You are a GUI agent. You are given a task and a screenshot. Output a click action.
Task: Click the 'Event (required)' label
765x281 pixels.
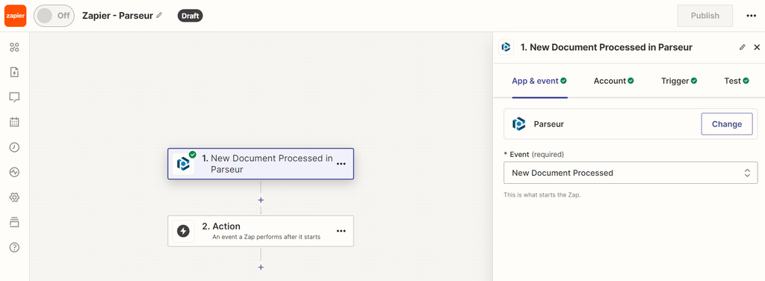tap(533, 154)
